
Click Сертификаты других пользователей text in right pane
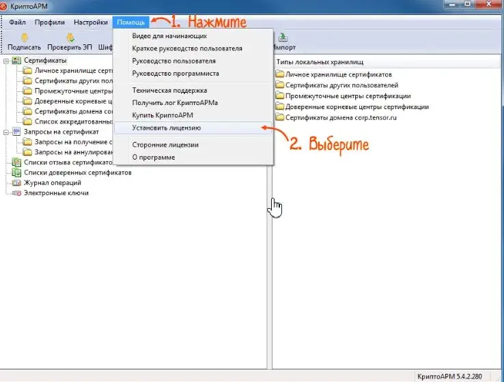[x=341, y=85]
